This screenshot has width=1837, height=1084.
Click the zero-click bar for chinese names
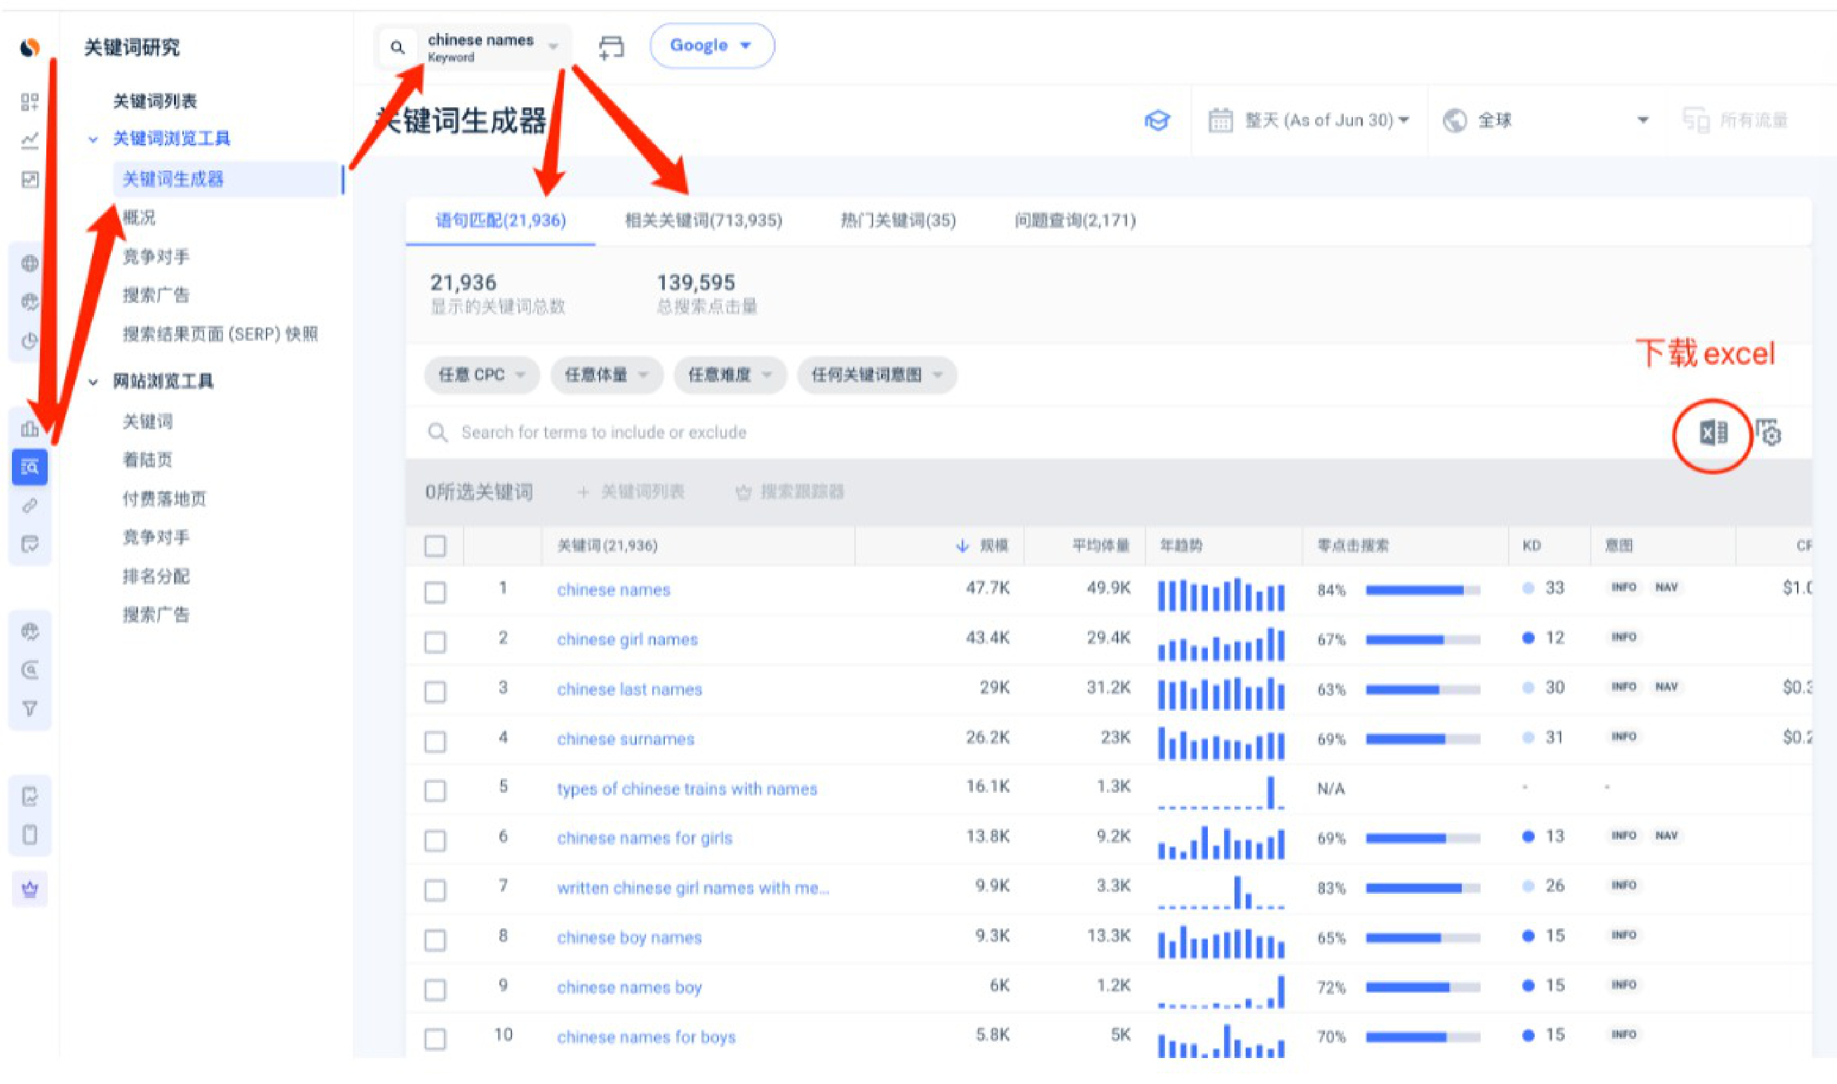(x=1422, y=590)
